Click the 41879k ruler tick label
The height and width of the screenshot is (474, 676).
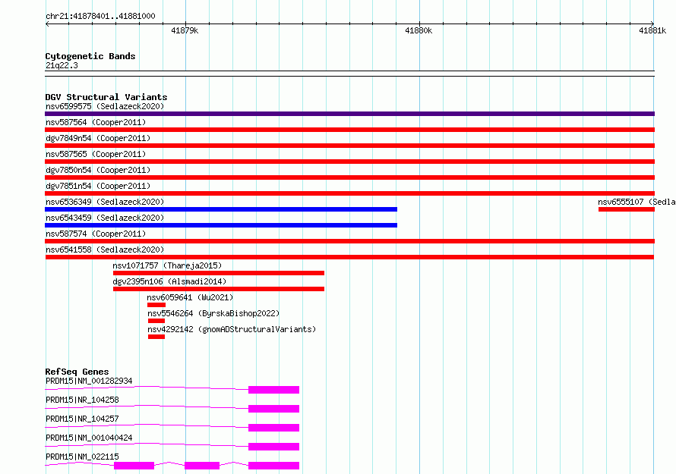pyautogui.click(x=185, y=30)
